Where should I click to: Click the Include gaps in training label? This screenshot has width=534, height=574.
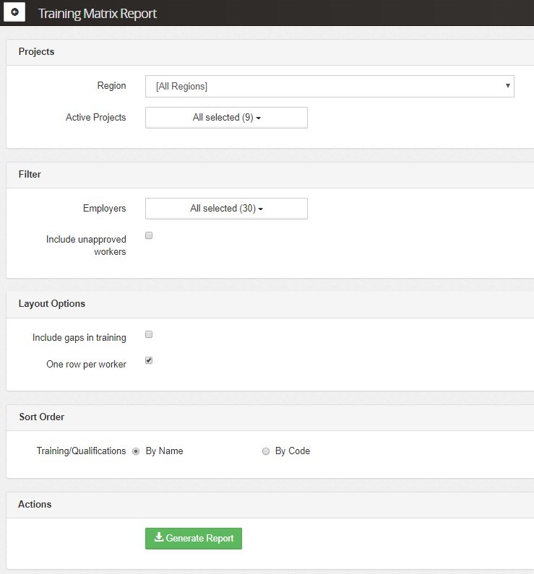pos(79,337)
